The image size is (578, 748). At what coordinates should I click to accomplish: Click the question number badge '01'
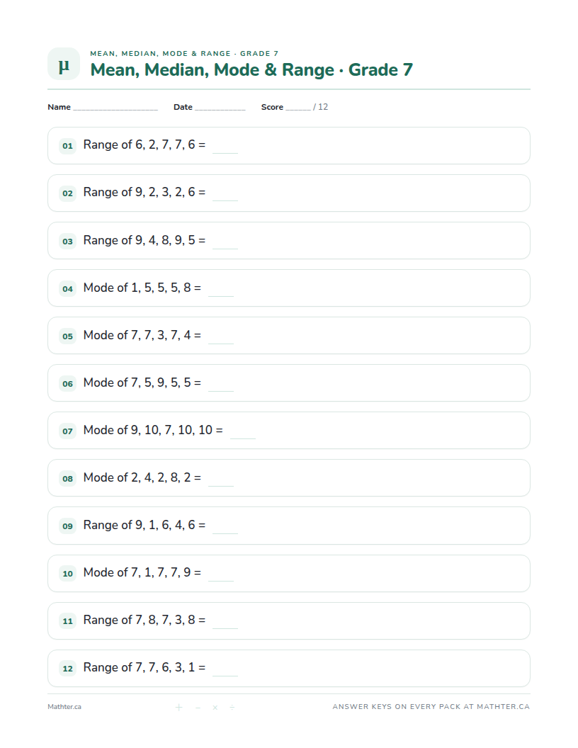tap(68, 146)
